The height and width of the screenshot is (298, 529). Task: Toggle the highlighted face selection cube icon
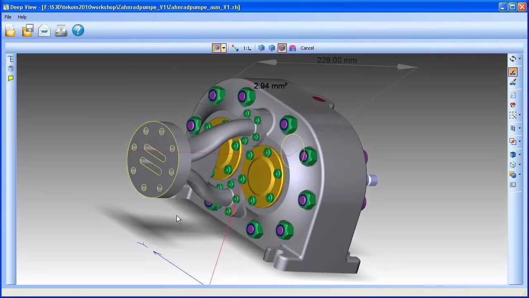[x=282, y=48]
